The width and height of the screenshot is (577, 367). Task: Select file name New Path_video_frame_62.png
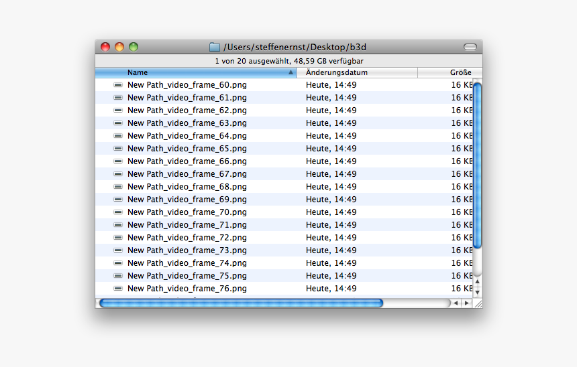[187, 111]
